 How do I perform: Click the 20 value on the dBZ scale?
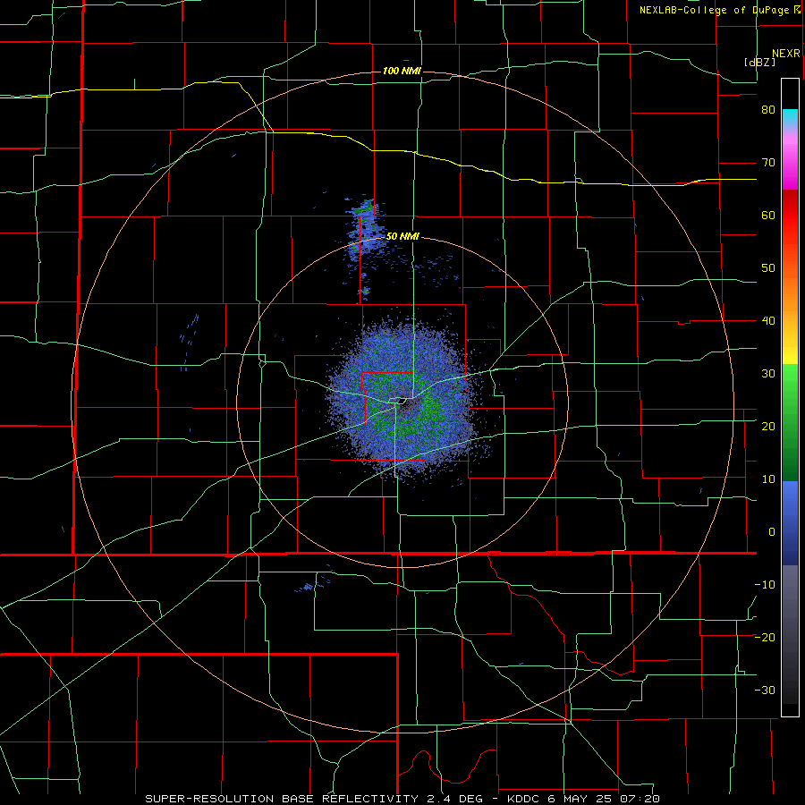(x=768, y=426)
